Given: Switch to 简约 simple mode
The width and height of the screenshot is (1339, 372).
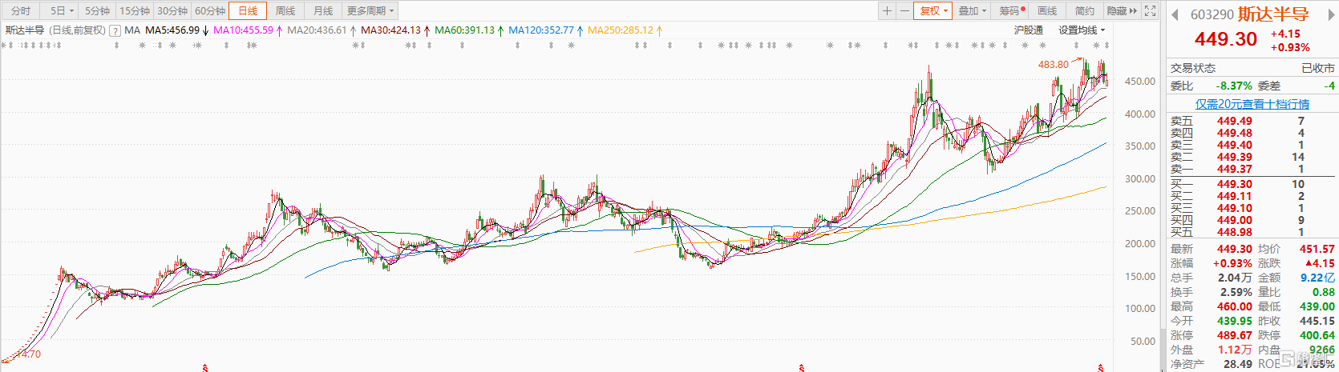Looking at the screenshot, I should point(1085,11).
